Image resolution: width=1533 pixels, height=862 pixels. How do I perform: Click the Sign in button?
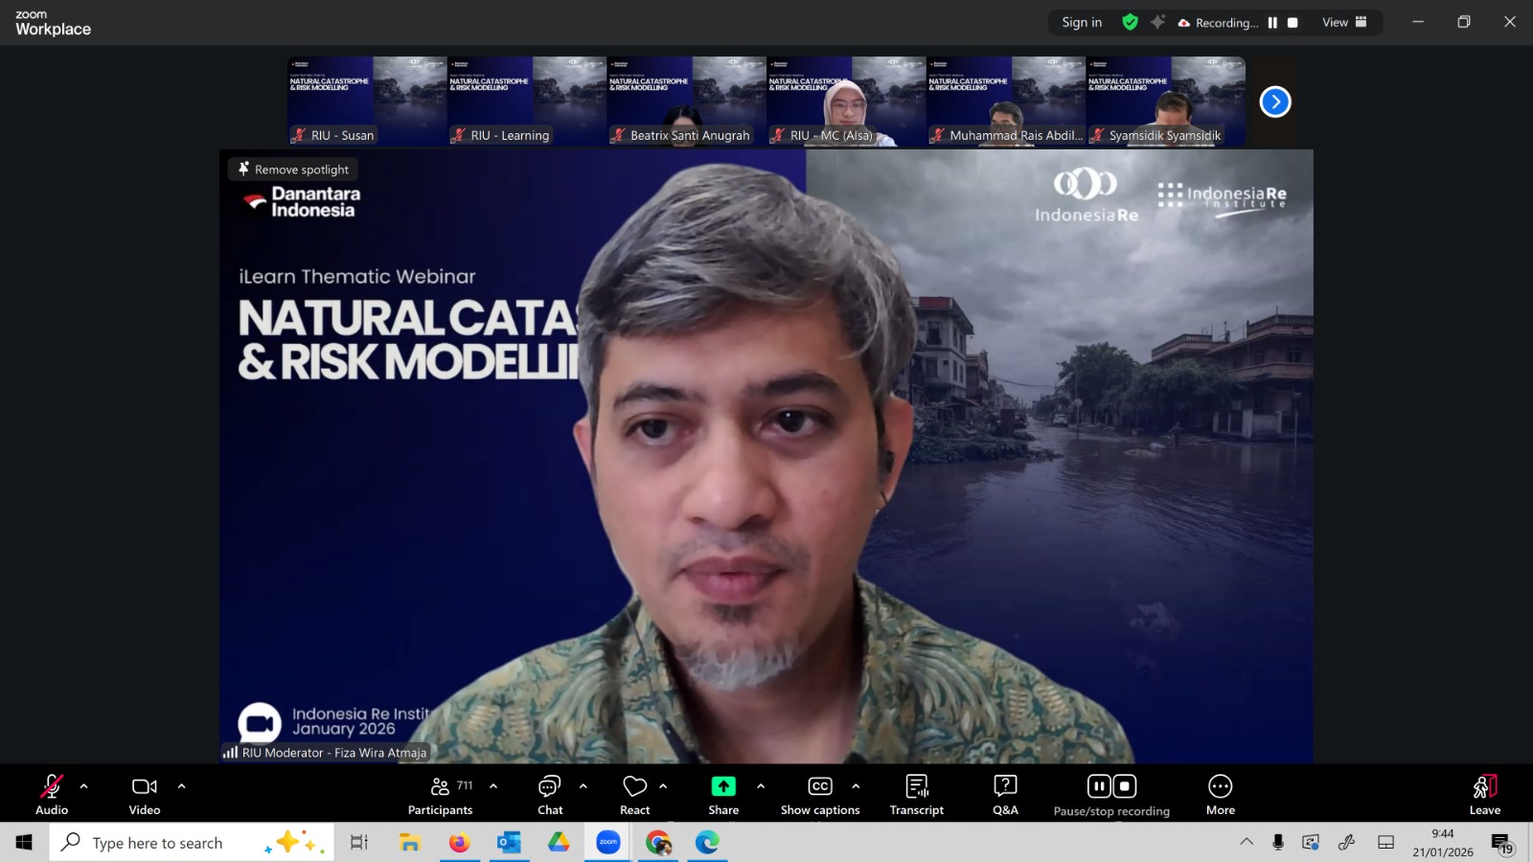[1082, 22]
